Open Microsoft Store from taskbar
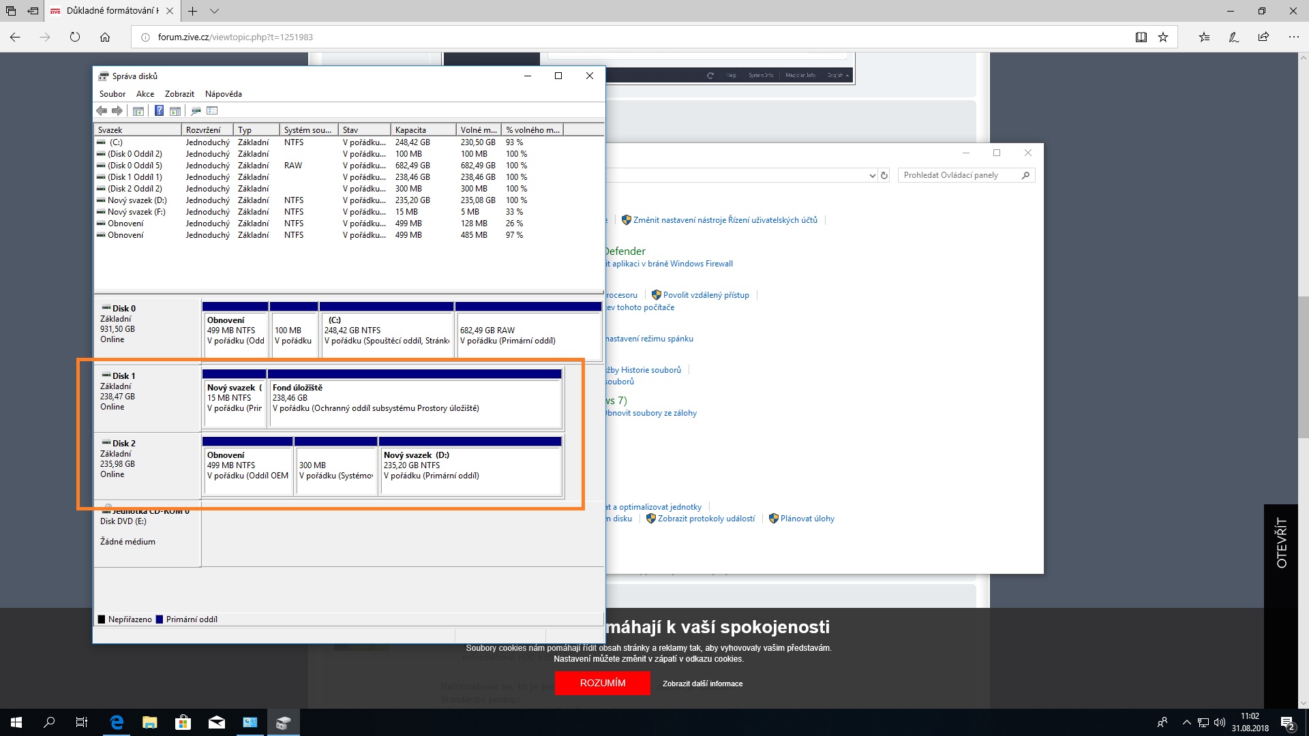1309x736 pixels. pos(183,722)
